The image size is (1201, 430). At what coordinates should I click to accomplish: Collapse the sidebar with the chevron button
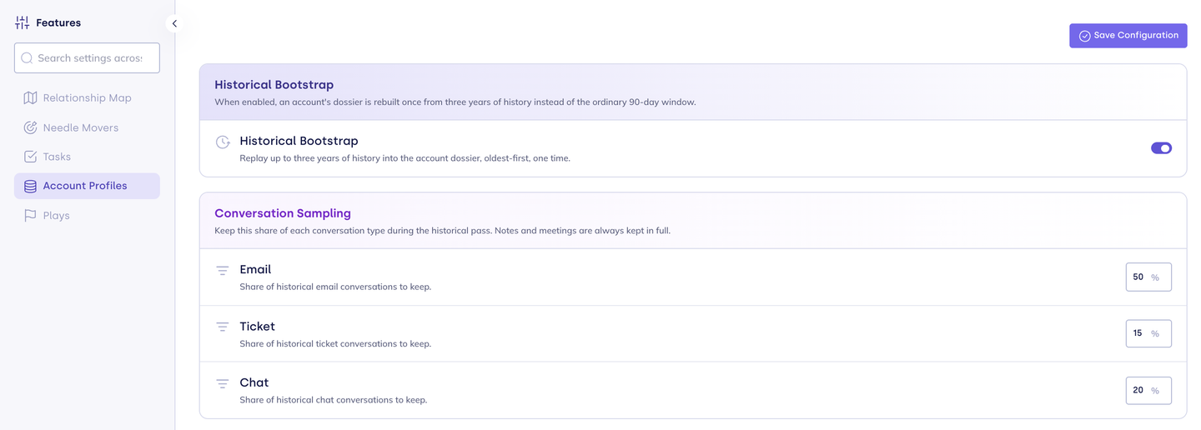tap(174, 24)
